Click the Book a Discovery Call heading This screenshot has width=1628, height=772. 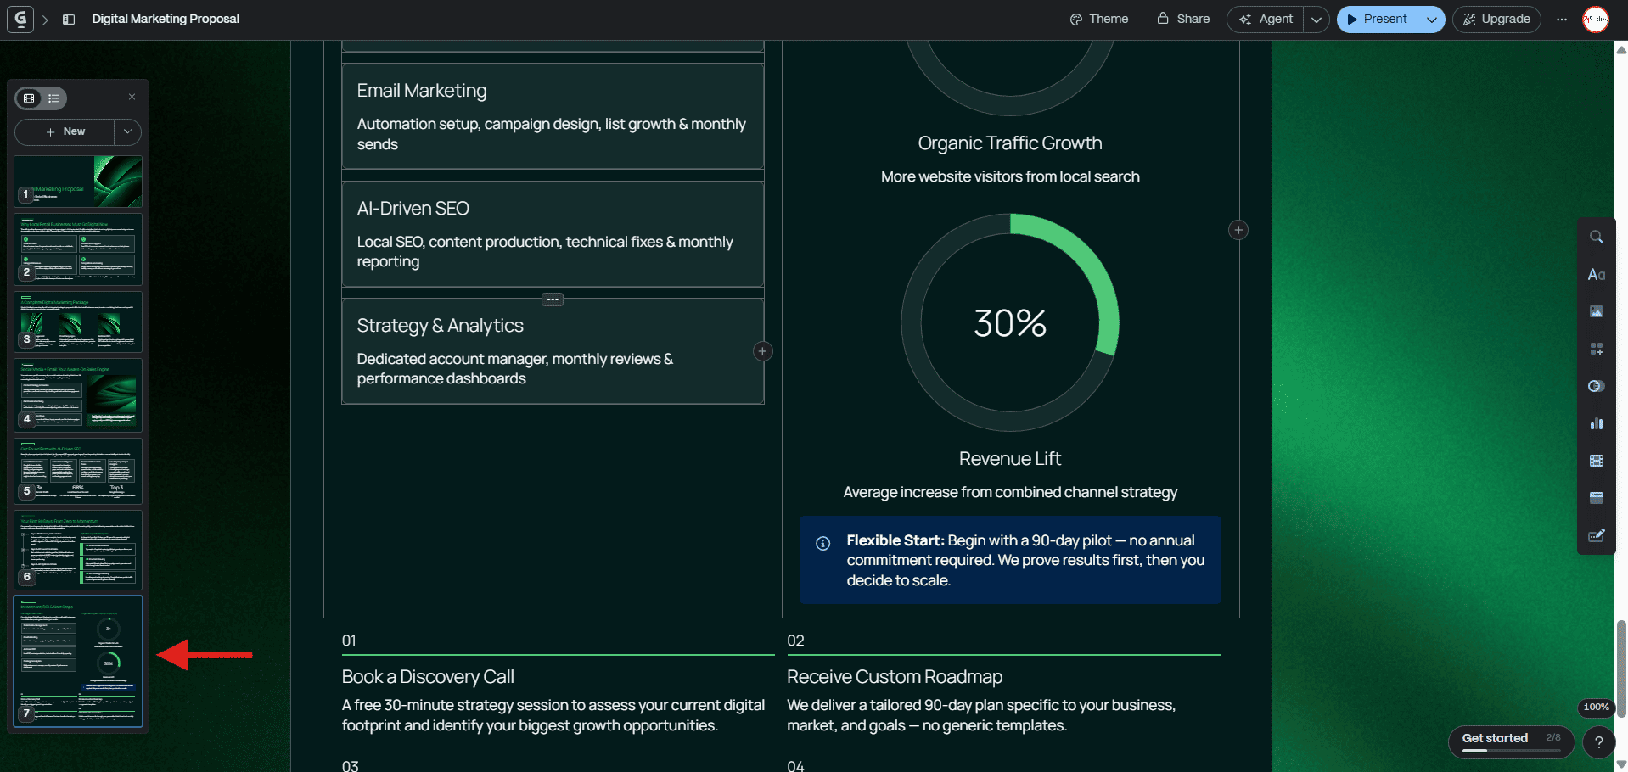click(428, 677)
